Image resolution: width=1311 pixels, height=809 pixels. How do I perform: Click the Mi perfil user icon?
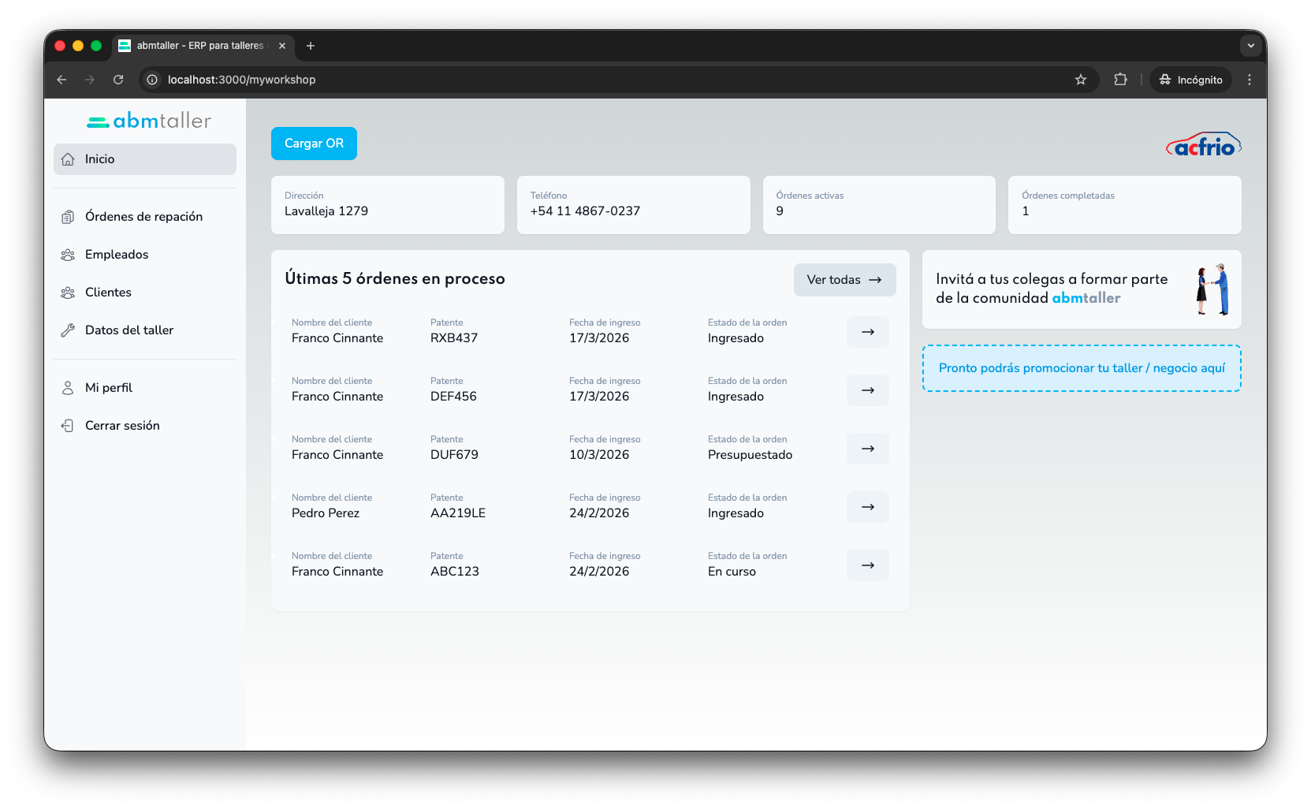pyautogui.click(x=68, y=388)
